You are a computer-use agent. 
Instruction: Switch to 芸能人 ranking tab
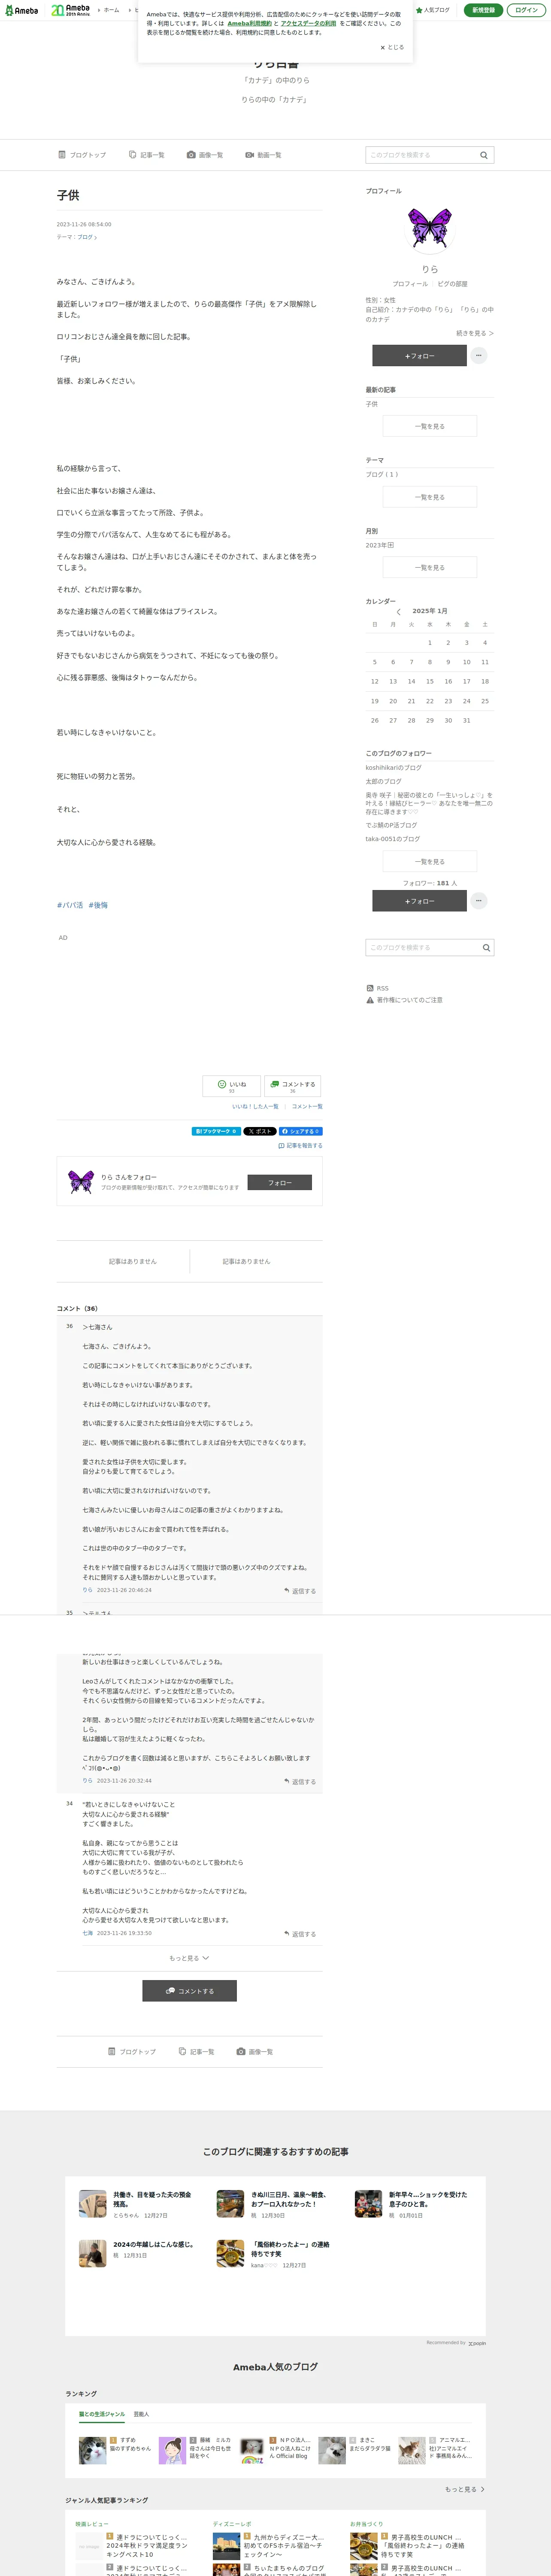point(141,2414)
